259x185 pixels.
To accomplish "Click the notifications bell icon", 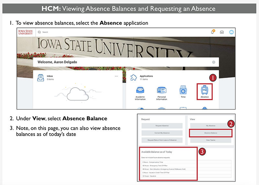I will pos(212,32).
